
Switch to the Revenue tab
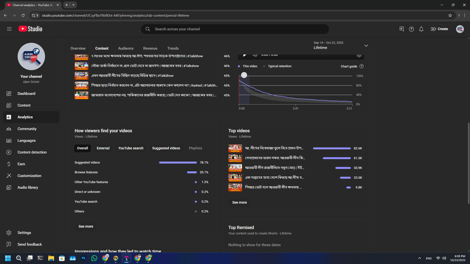(x=150, y=48)
